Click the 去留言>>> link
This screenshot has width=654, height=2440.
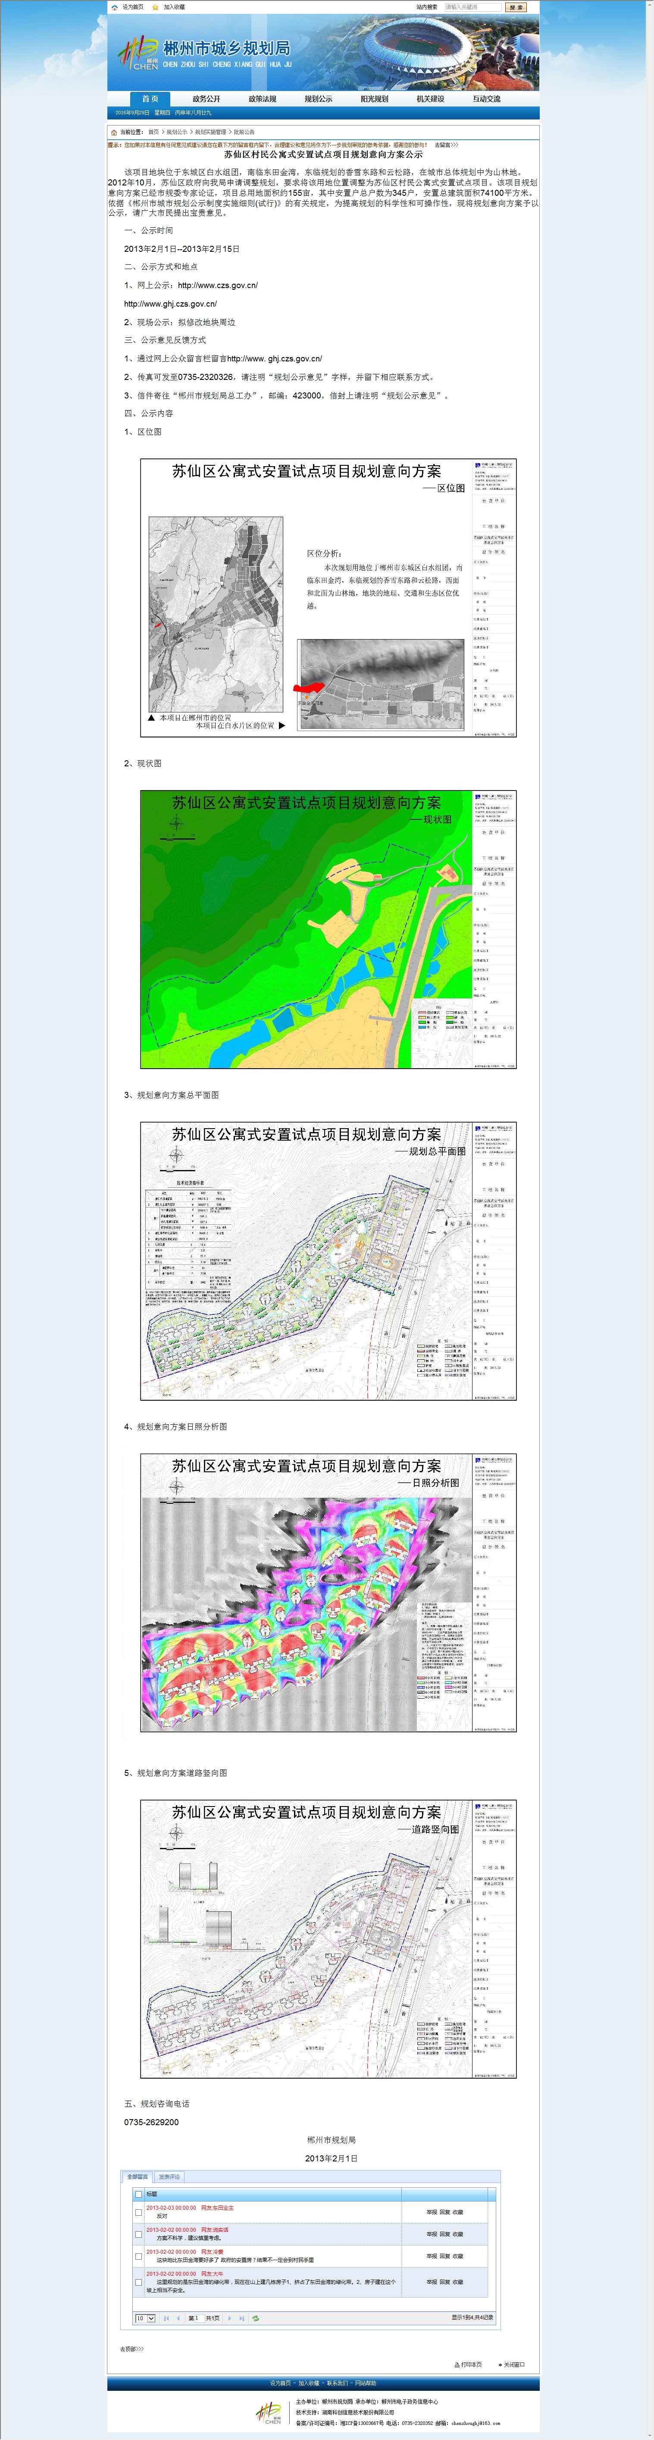pyautogui.click(x=447, y=145)
